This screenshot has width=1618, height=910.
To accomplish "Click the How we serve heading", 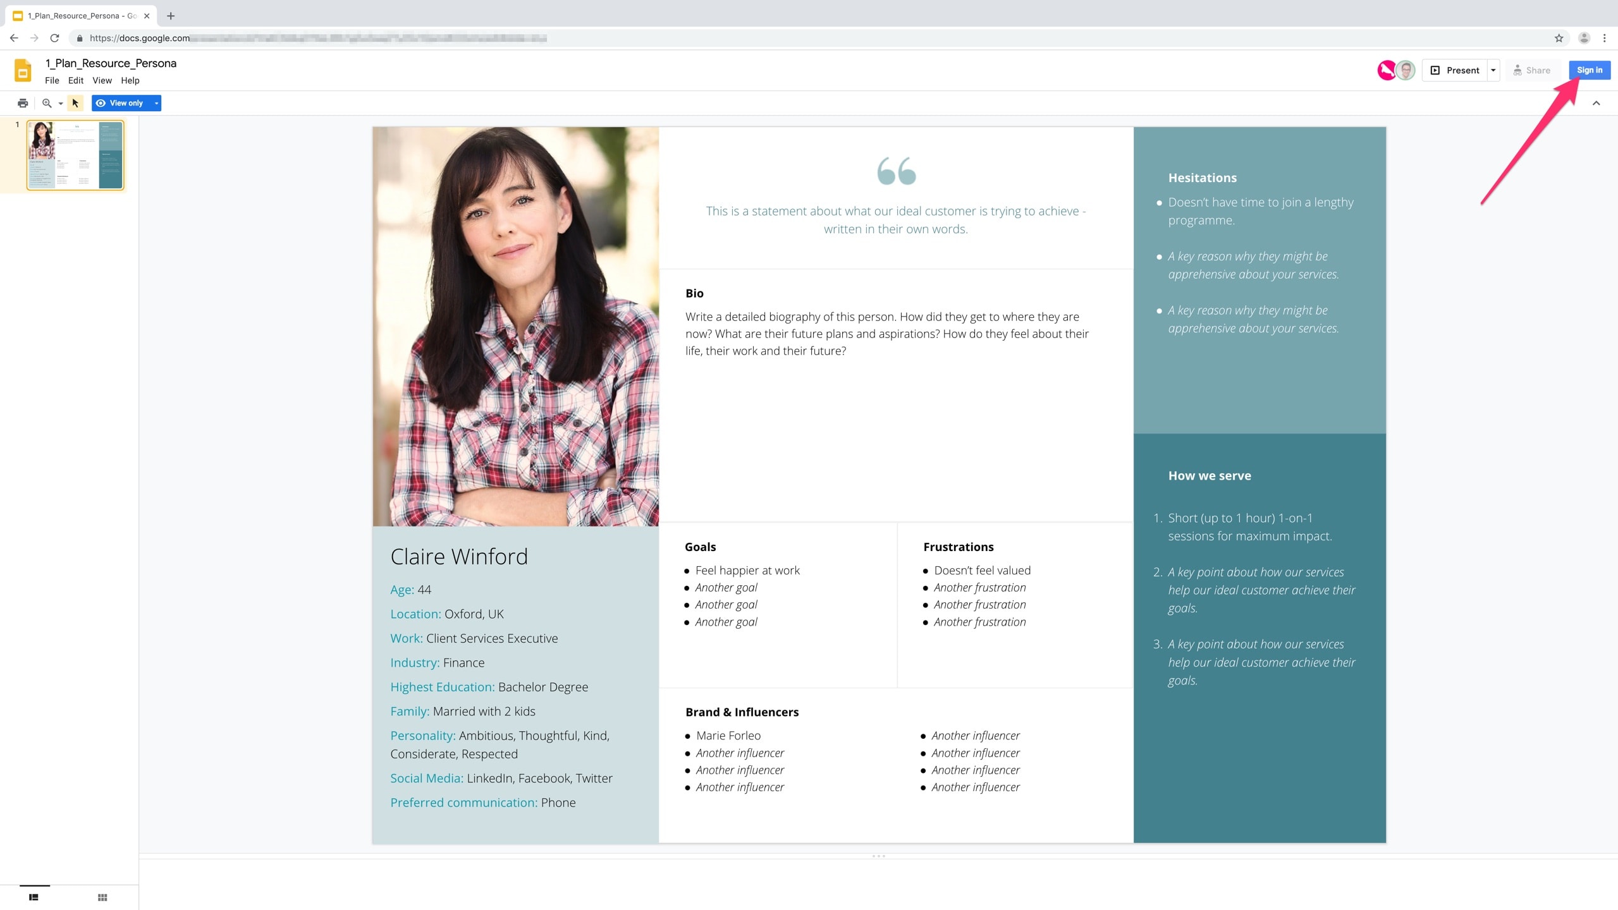I will click(1209, 475).
